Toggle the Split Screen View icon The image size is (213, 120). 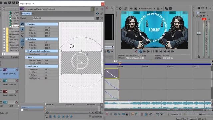pyautogui.click(x=136, y=9)
